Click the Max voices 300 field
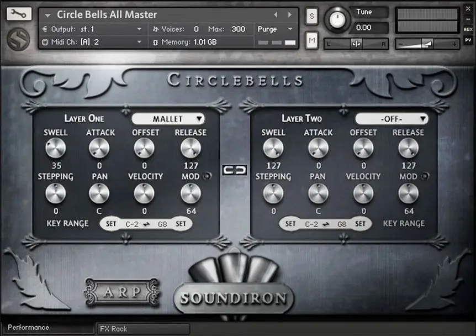 239,29
